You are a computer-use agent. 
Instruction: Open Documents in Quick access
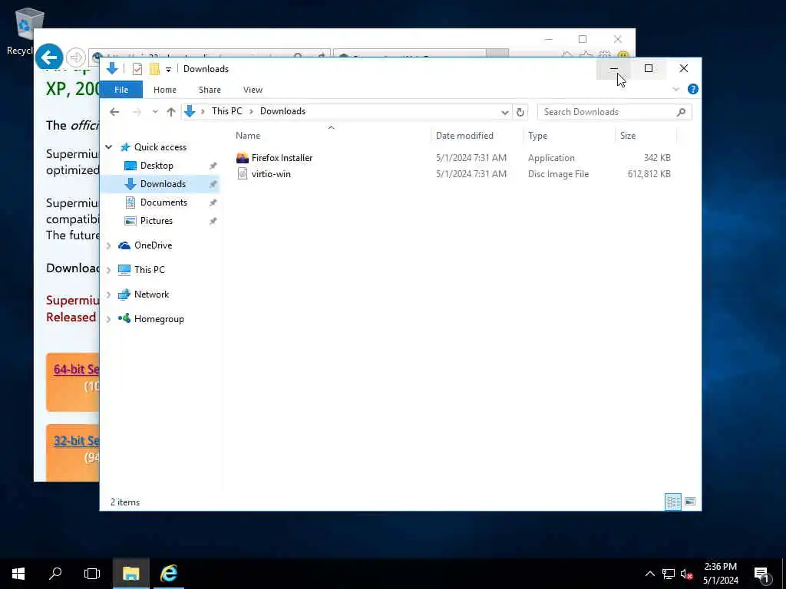(x=163, y=202)
